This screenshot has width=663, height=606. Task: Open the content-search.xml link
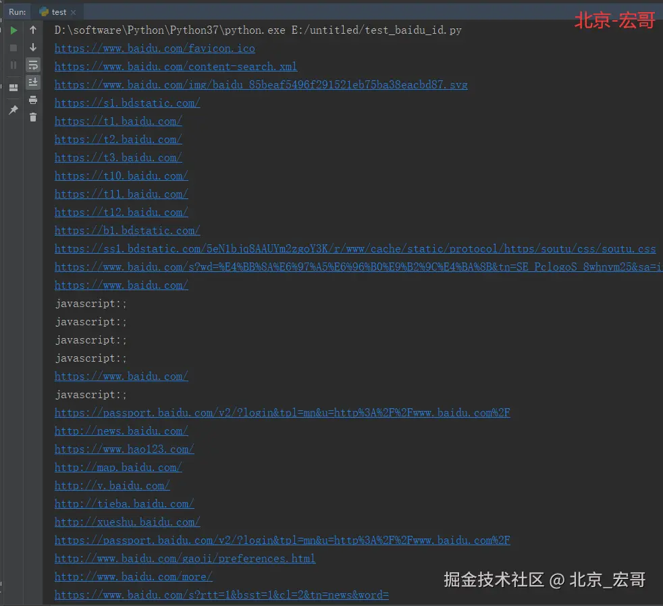point(176,67)
